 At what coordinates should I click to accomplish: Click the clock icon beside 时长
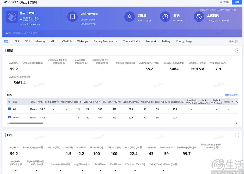coord(165,17)
